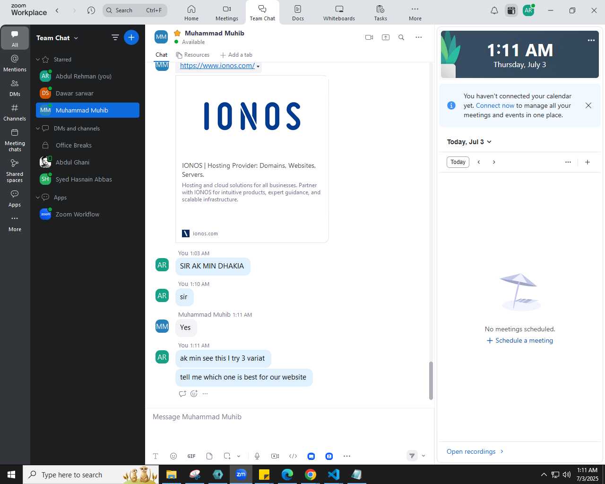Open the Team Chat filter icon
605x484 pixels.
click(115, 37)
